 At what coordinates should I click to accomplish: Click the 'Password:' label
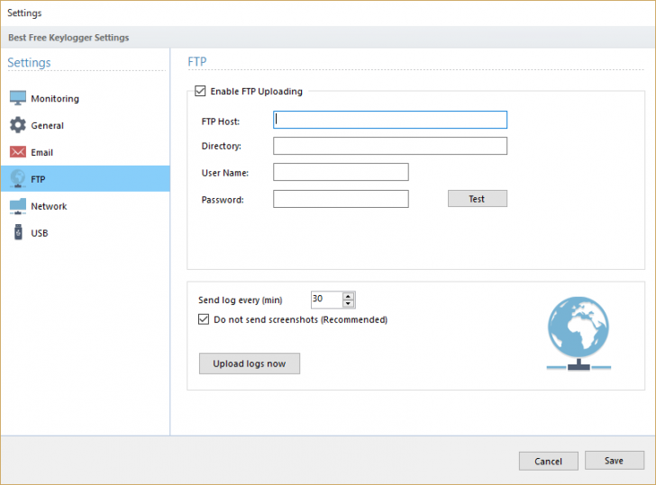point(223,200)
